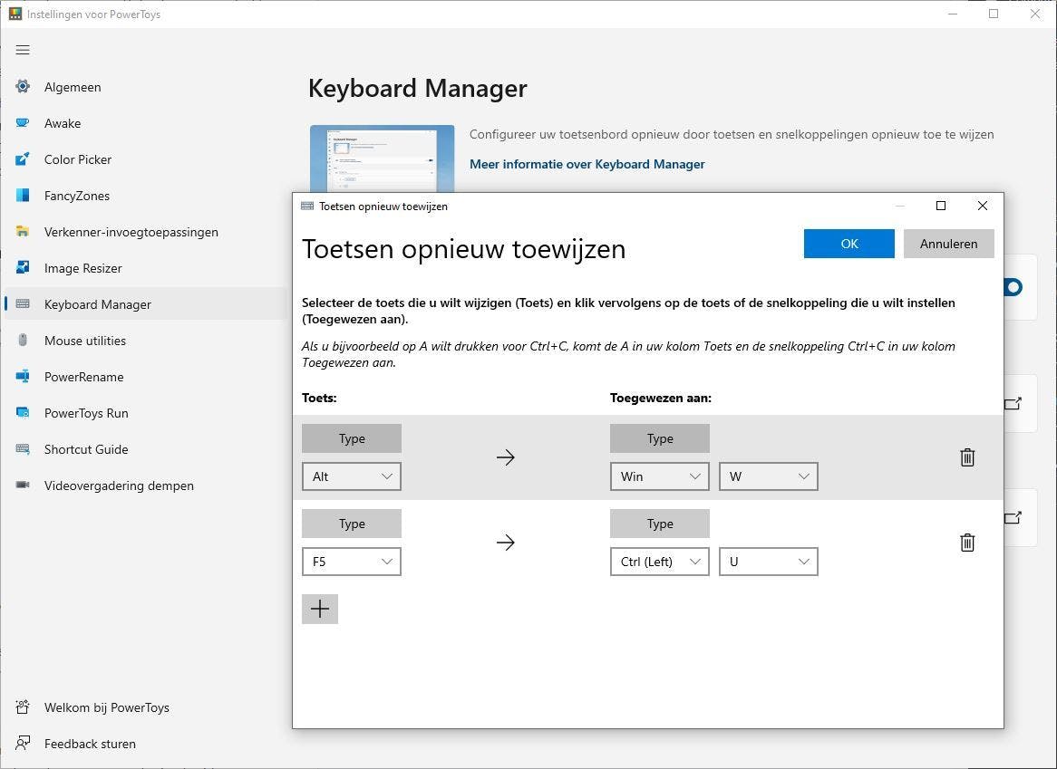Confirm remapping with OK button

point(849,244)
